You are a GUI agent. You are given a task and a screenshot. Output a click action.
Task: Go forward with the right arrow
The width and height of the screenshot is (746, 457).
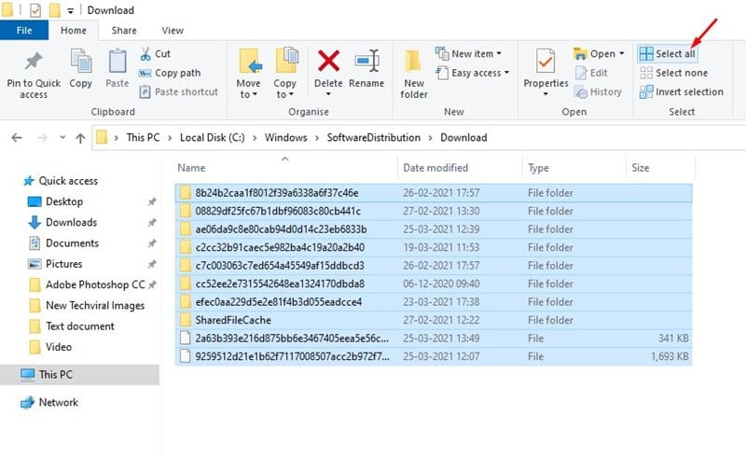pyautogui.click(x=42, y=138)
